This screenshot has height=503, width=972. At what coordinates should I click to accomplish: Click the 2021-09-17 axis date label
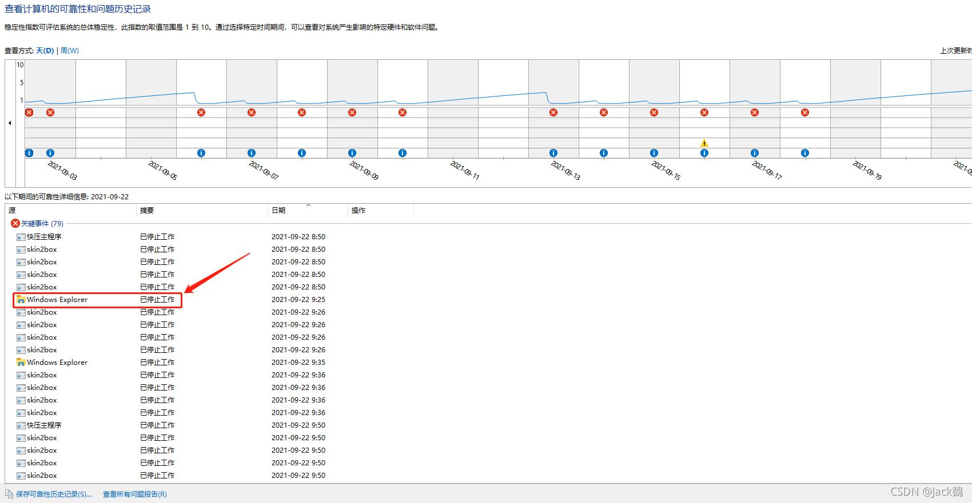767,170
